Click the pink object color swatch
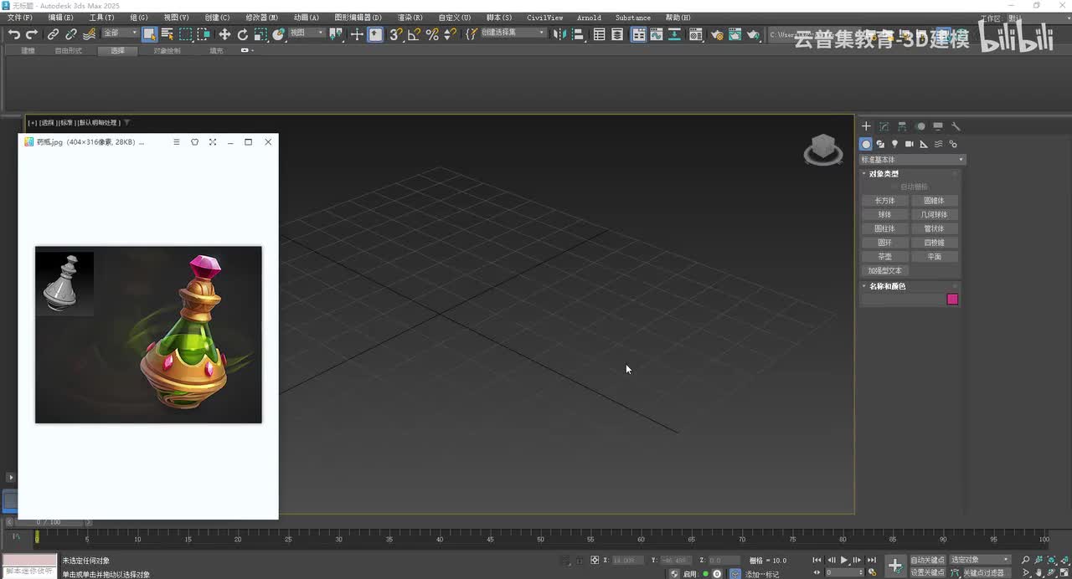Screen dimensions: 1072x579 click(x=952, y=300)
